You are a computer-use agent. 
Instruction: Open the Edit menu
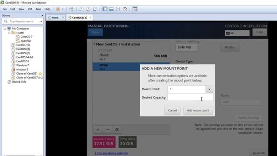(x=13, y=9)
